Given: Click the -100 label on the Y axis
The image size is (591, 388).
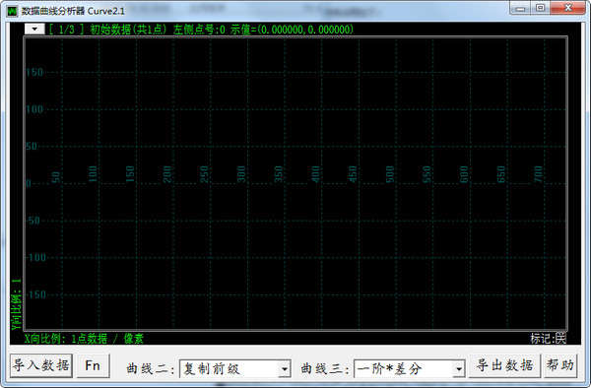Looking at the screenshot, I should click(36, 257).
